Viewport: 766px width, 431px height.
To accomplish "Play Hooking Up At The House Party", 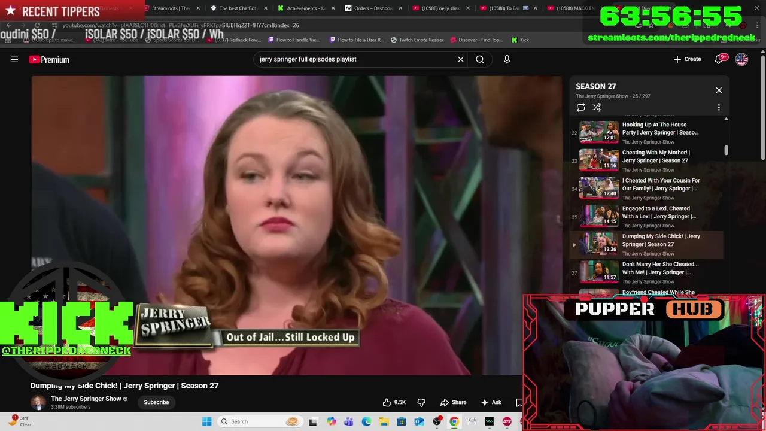I will [646, 132].
